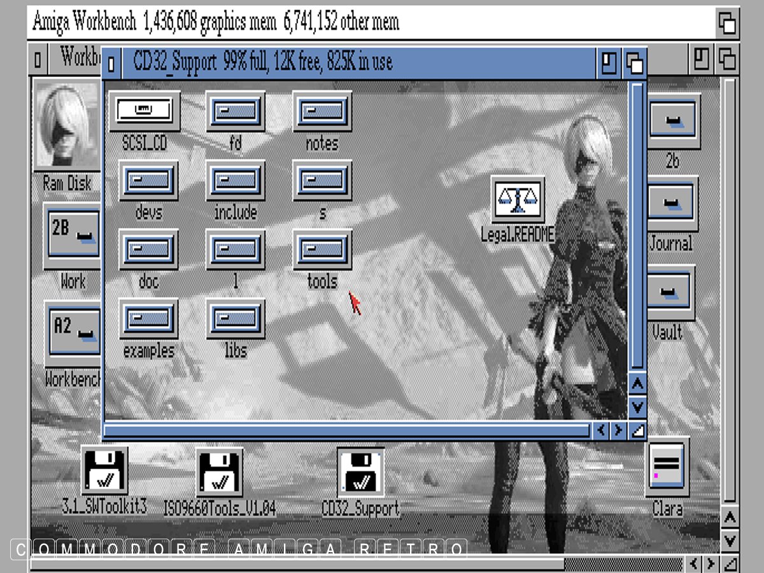The image size is (764, 573).
Task: Click CD32_Support window's scroll right arrow
Action: pyautogui.click(x=618, y=431)
